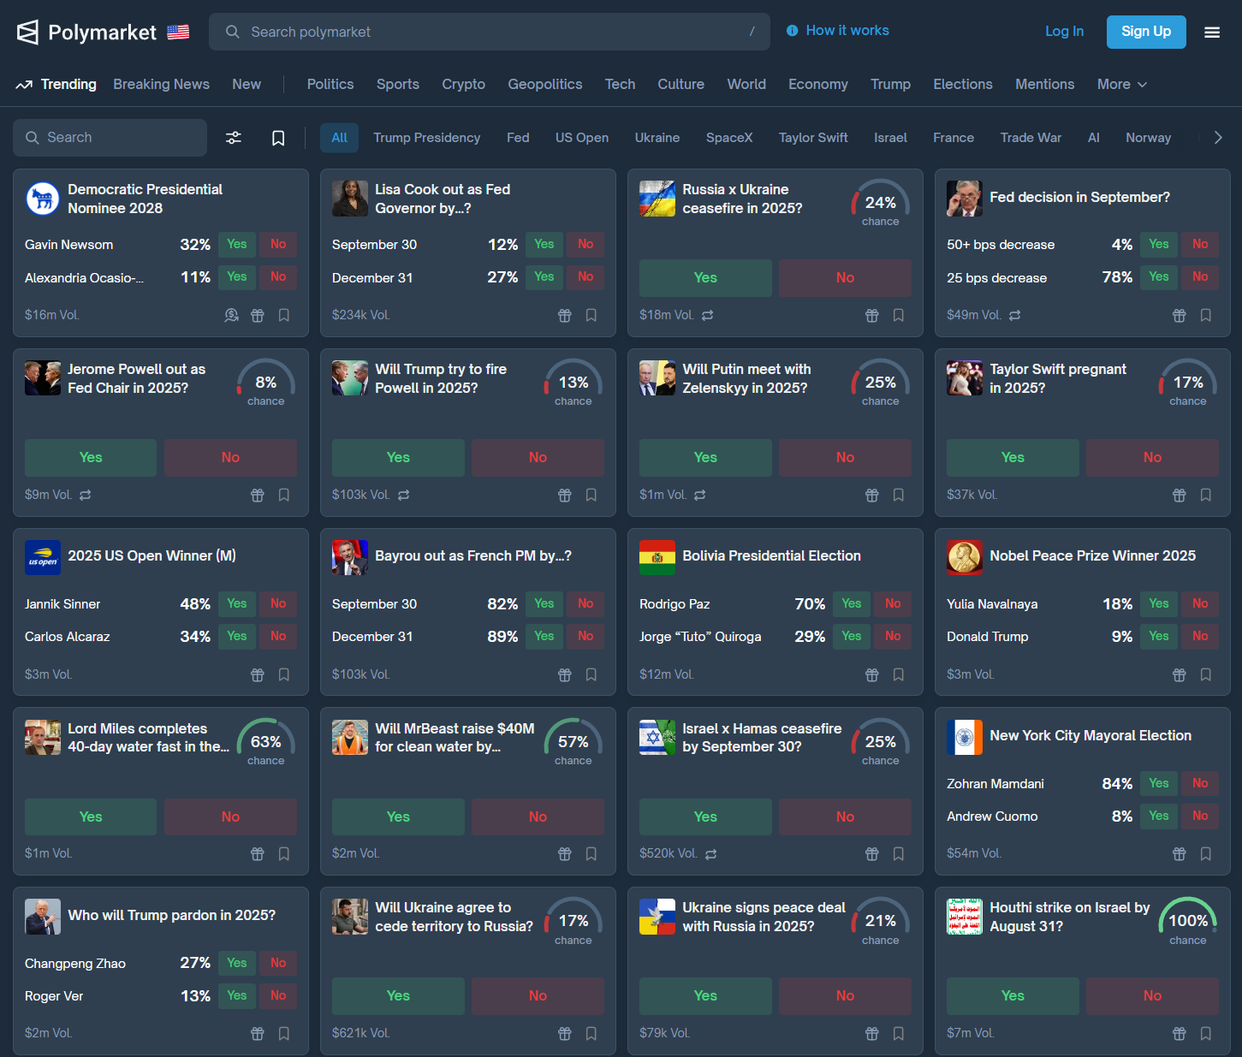Click the Polymarket logo in the header
1242x1057 pixels.
[86, 33]
